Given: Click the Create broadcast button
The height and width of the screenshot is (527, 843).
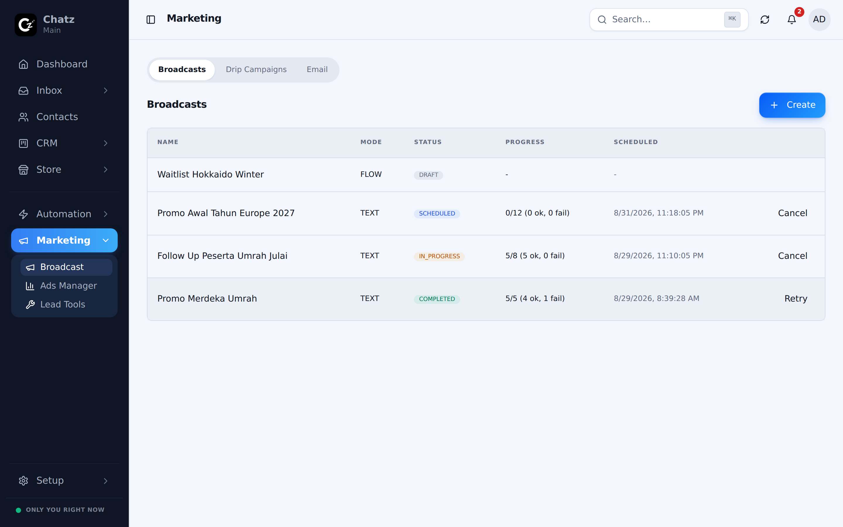Looking at the screenshot, I should coord(792,105).
